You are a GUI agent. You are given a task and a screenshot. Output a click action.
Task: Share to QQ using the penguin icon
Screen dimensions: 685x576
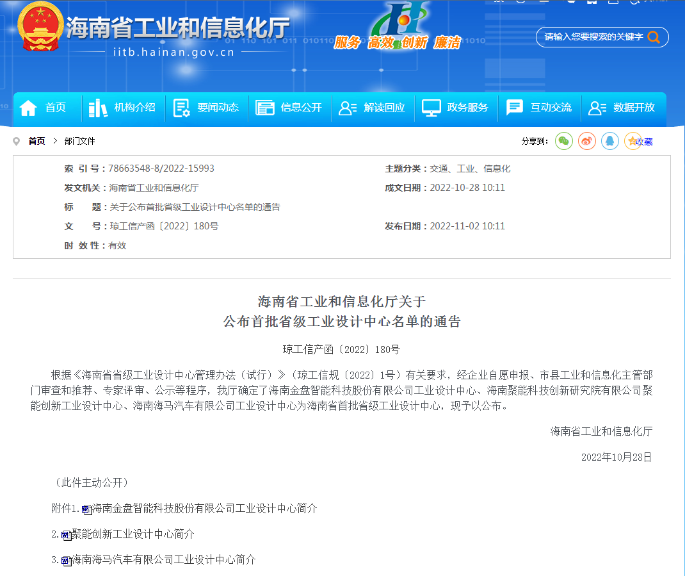(610, 141)
